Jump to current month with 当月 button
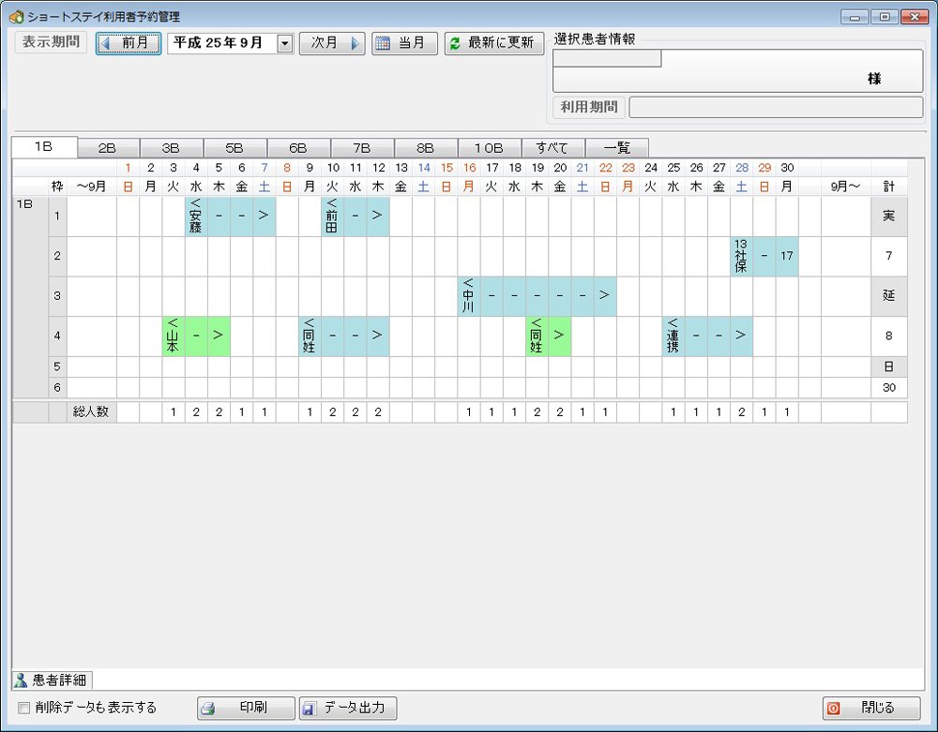Screen dimensions: 938x732 tap(404, 44)
